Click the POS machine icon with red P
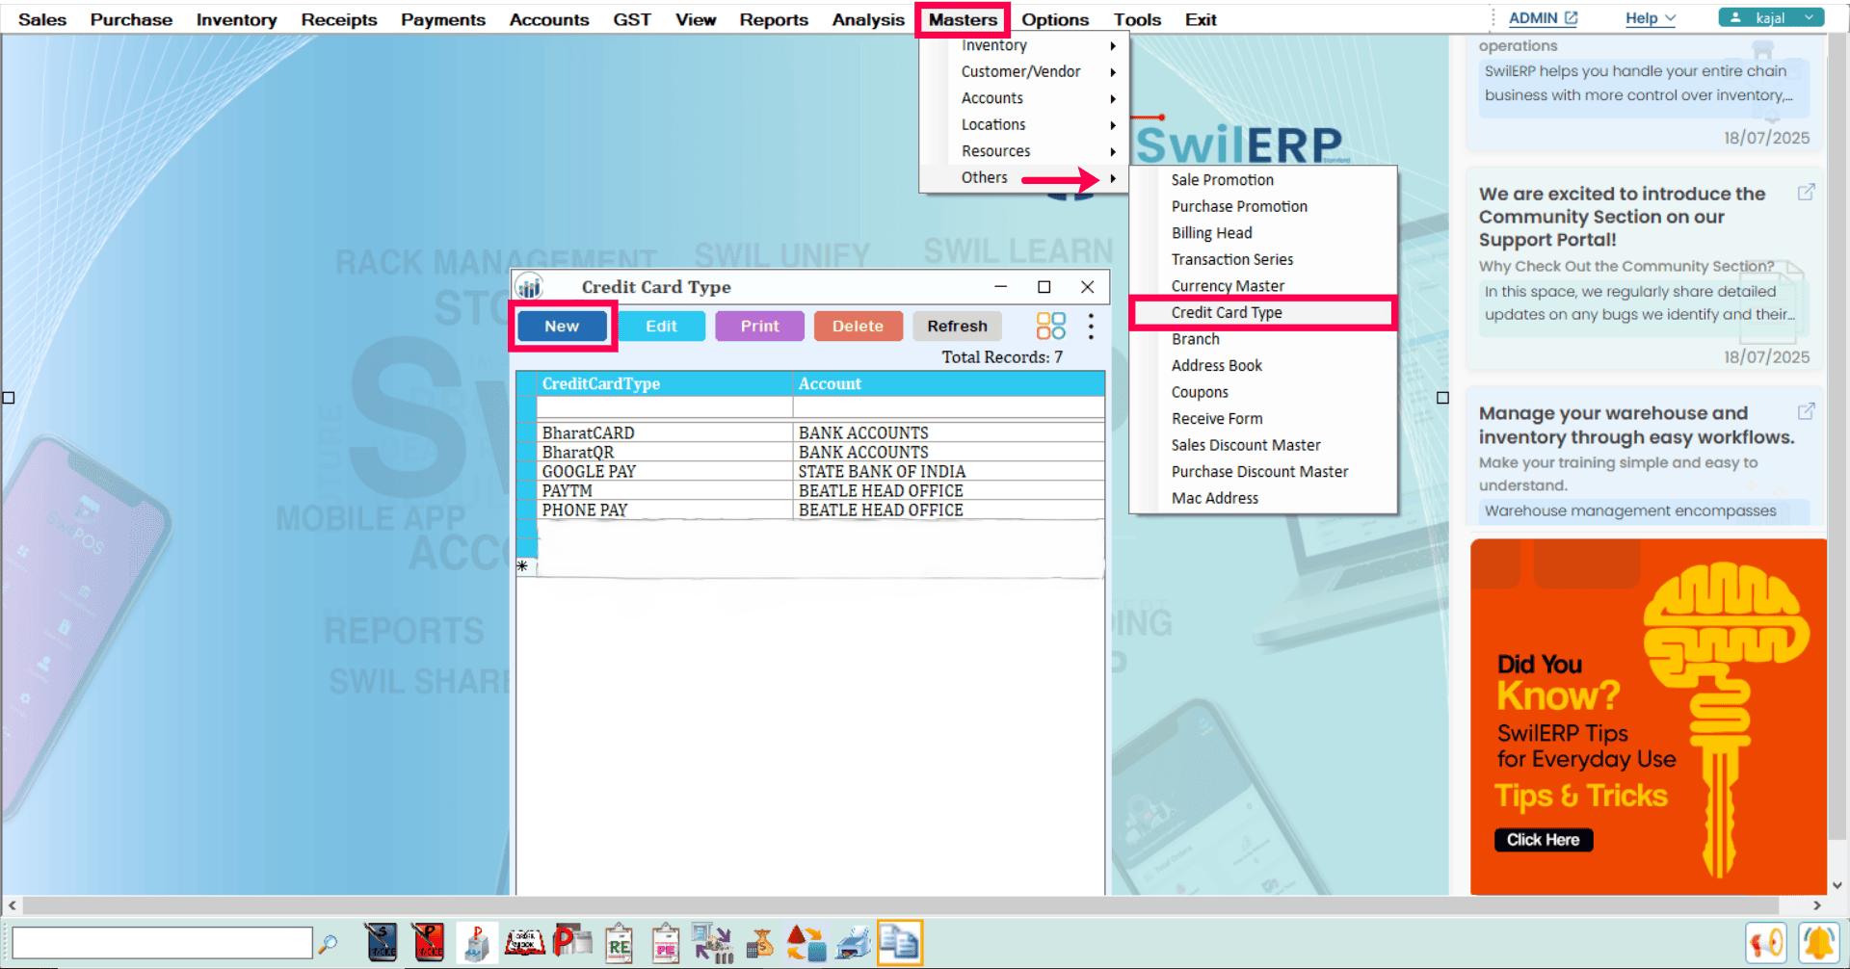This screenshot has height=969, width=1850. (476, 943)
